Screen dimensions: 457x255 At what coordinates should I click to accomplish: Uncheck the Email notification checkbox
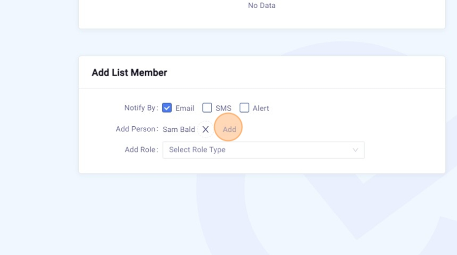(x=167, y=108)
